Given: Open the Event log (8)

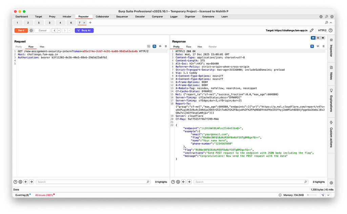Looking at the screenshot, I should coord(22,195).
